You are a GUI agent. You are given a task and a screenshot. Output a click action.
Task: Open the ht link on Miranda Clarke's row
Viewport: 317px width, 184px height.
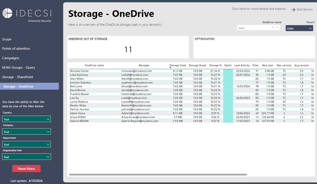312,71
